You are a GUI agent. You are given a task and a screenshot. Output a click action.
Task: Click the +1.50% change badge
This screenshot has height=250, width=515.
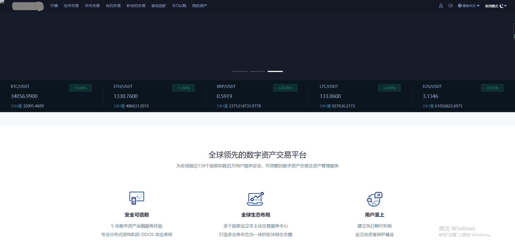[x=184, y=88]
